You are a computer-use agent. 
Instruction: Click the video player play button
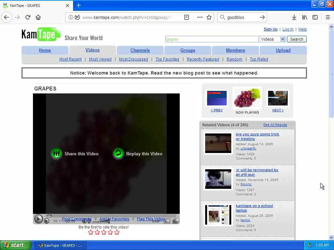(38, 219)
